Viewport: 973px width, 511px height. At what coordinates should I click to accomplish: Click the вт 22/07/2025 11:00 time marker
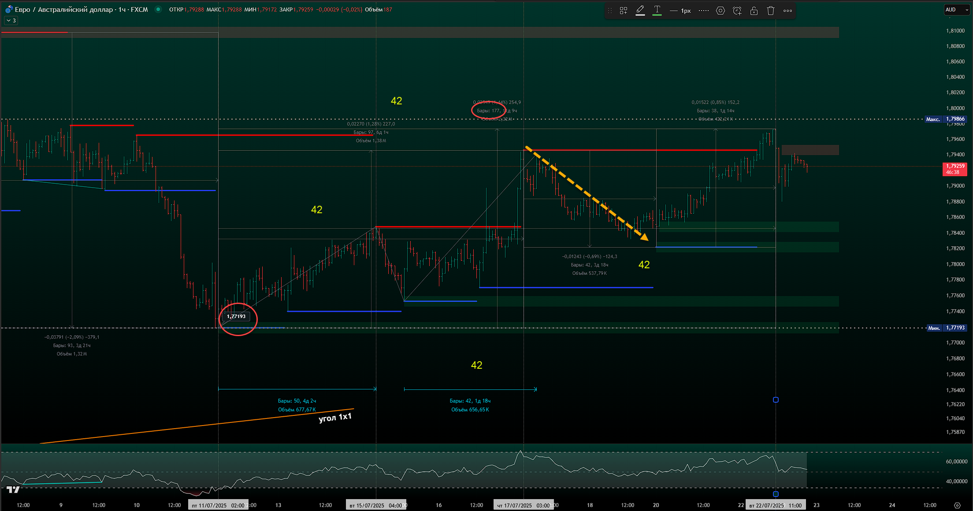pyautogui.click(x=776, y=505)
